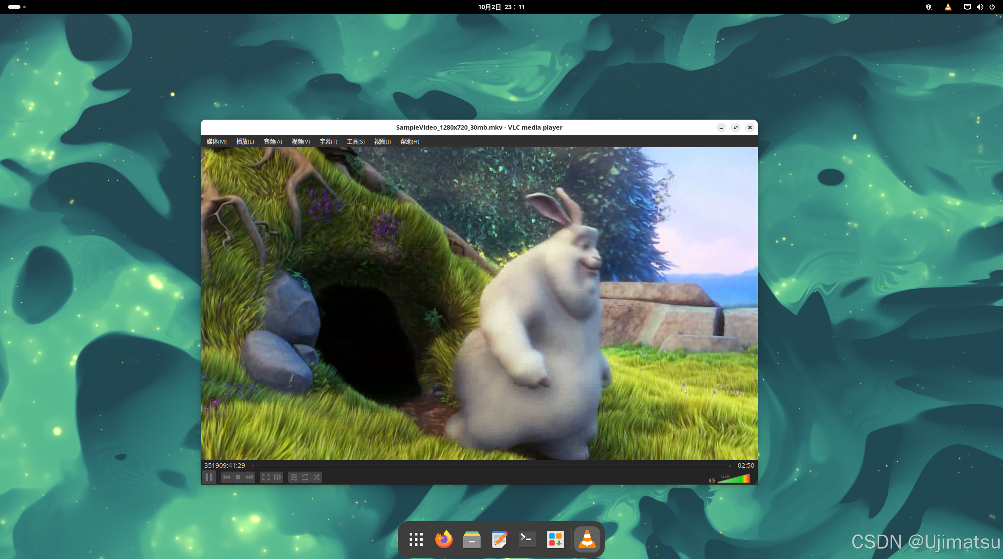Skip to next media item
This screenshot has height=559, width=1003.
pos(249,477)
